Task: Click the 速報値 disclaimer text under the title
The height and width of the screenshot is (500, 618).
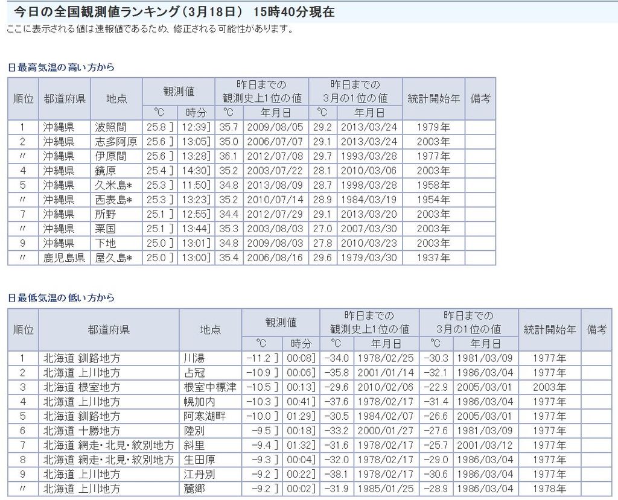Action: point(150,29)
